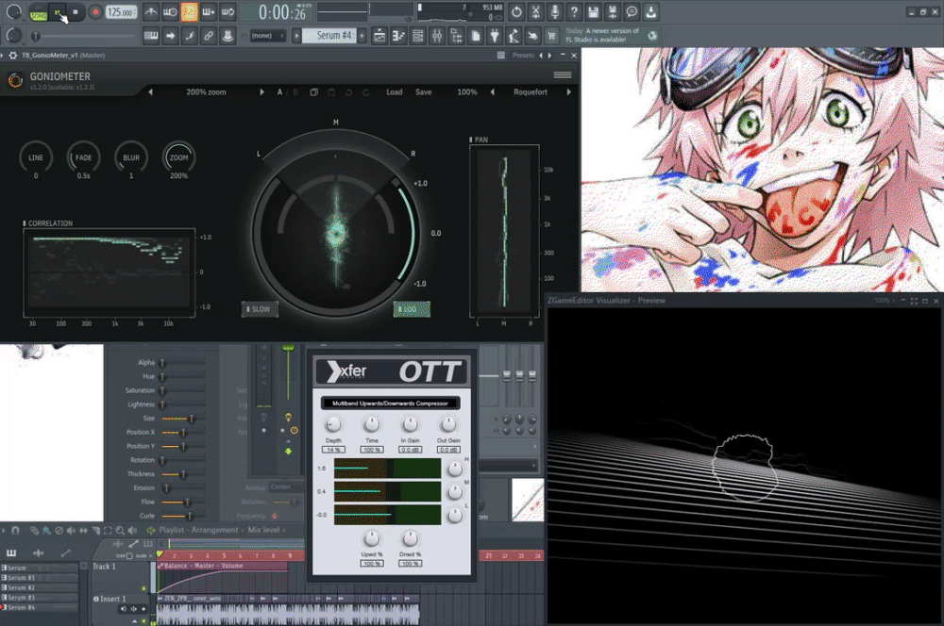Image resolution: width=944 pixels, height=626 pixels.
Task: Open the Mixer view icon
Action: click(437, 36)
